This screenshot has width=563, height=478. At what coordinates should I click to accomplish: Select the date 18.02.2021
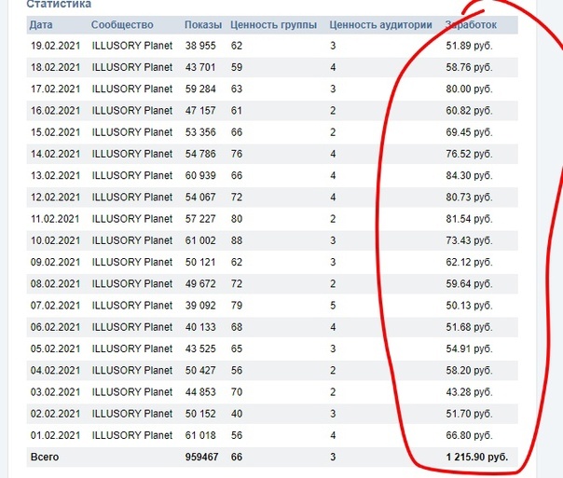click(55, 67)
